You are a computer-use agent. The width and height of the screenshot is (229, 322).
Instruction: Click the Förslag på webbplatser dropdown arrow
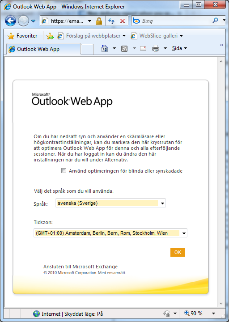point(124,36)
